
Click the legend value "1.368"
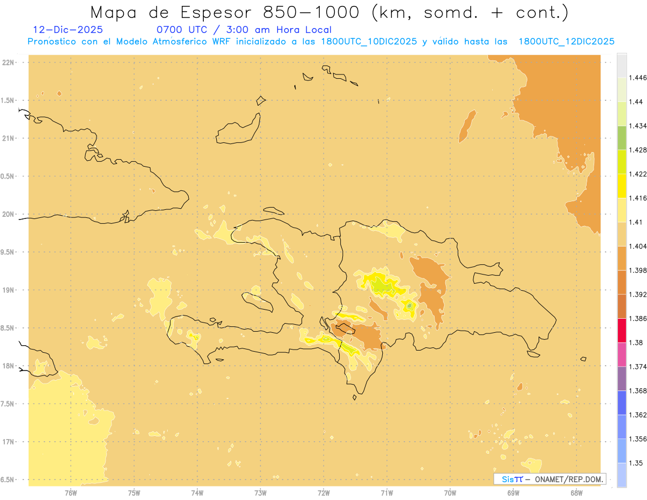(638, 391)
